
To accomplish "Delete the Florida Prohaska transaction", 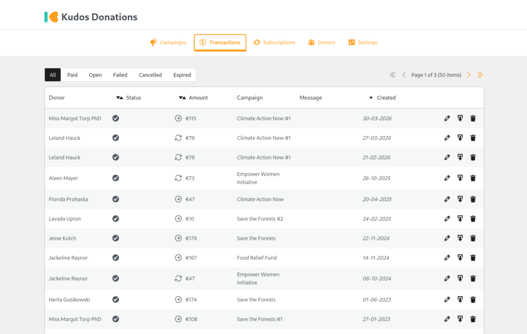I will [x=473, y=199].
